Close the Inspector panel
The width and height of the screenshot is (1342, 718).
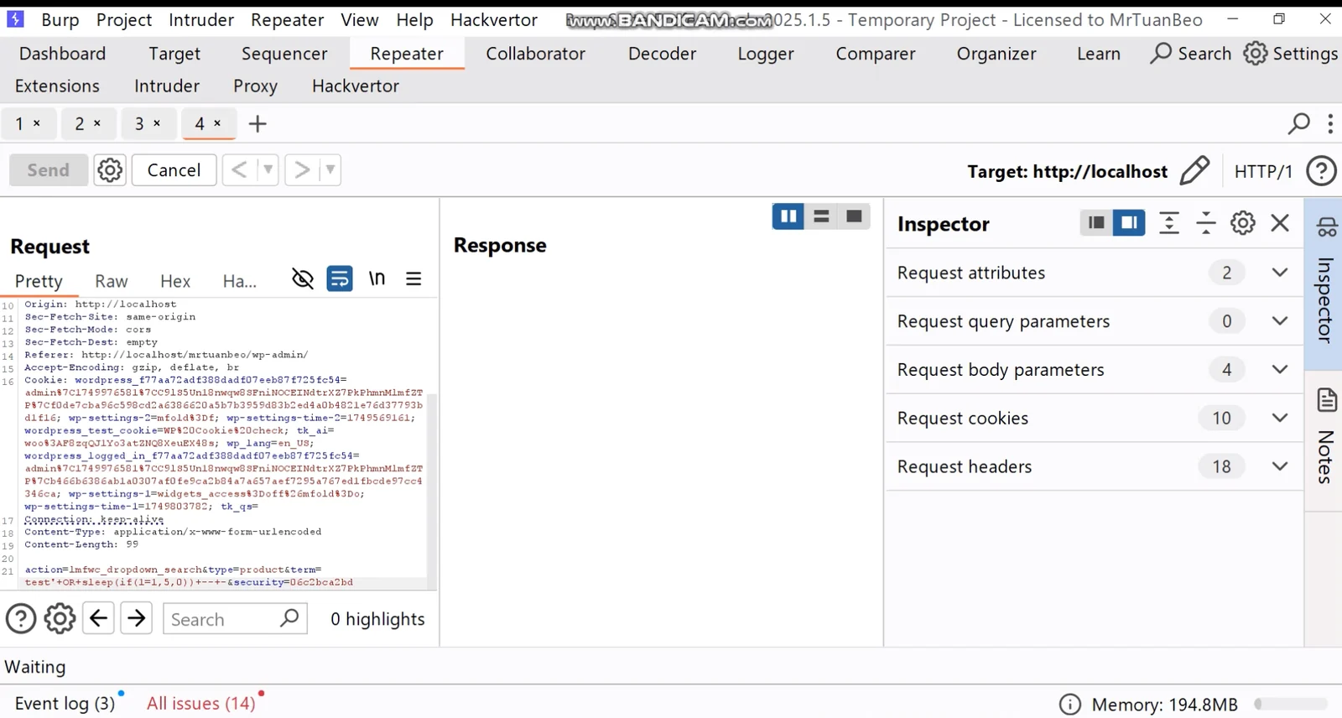(1280, 223)
